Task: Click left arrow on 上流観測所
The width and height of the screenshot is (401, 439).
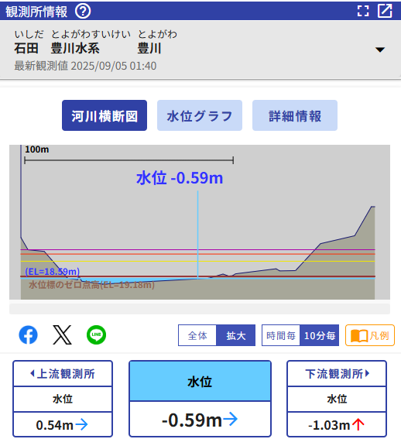Action: (x=33, y=373)
